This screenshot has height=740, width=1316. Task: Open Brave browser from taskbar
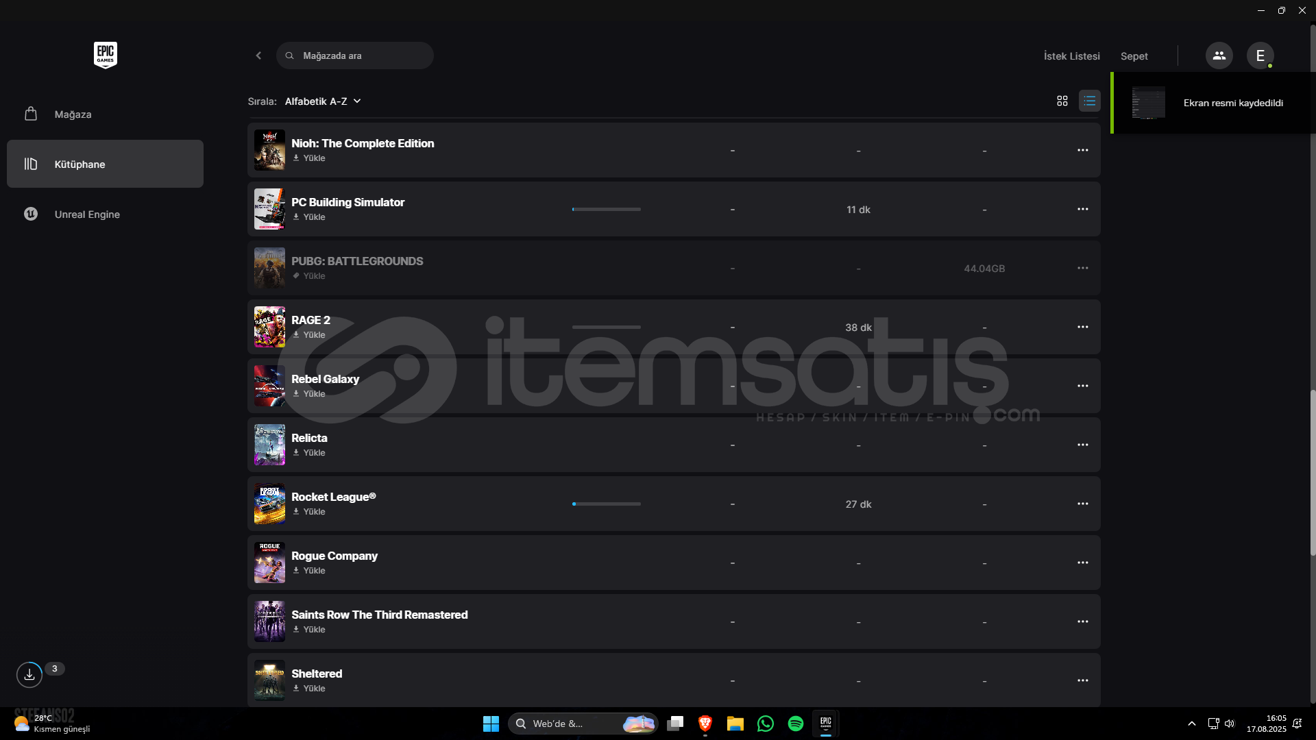pyautogui.click(x=705, y=724)
